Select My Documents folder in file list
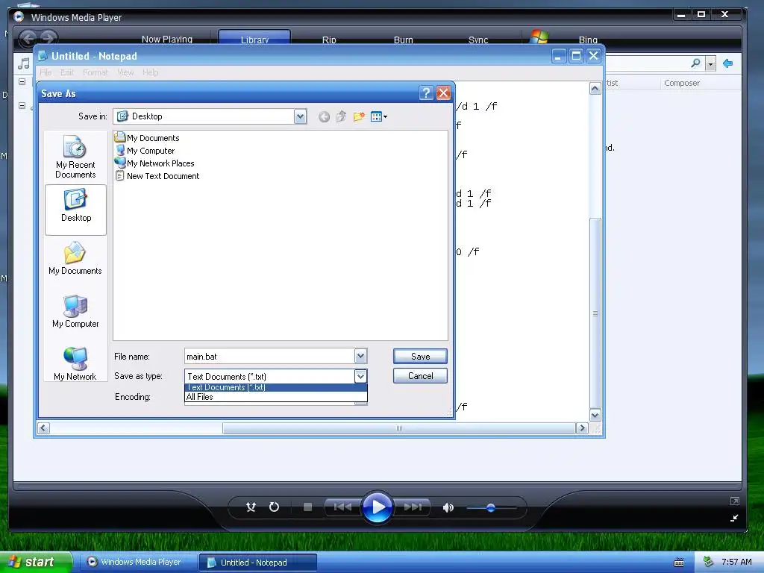 click(x=147, y=138)
